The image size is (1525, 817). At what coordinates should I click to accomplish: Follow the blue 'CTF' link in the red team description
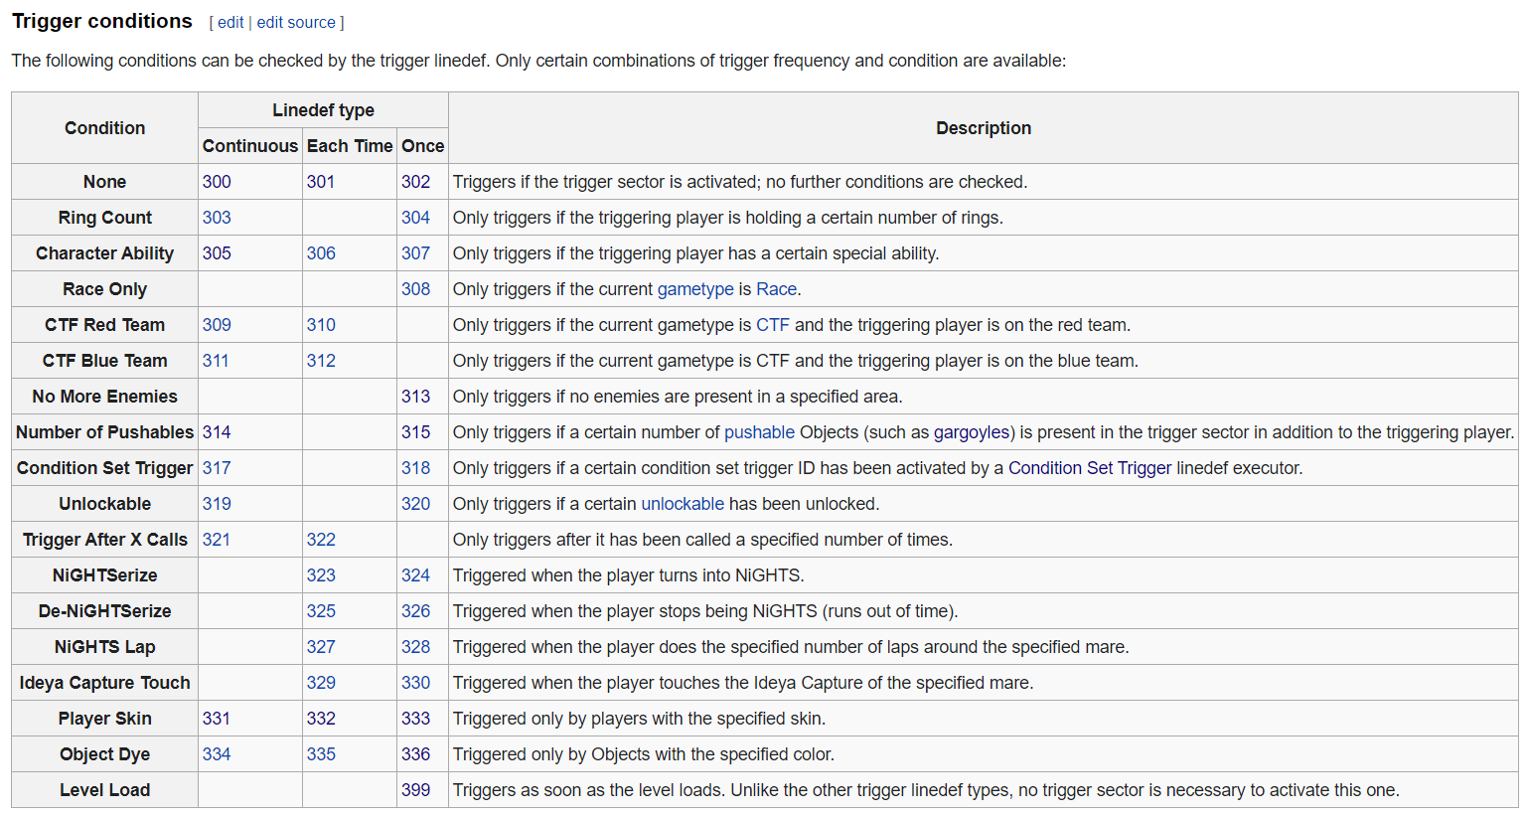point(773,325)
